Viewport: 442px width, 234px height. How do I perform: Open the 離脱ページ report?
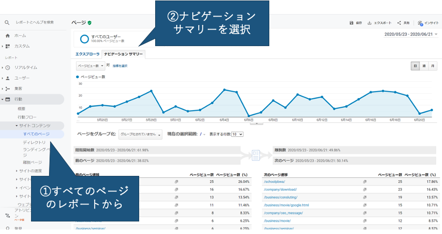click(x=33, y=162)
